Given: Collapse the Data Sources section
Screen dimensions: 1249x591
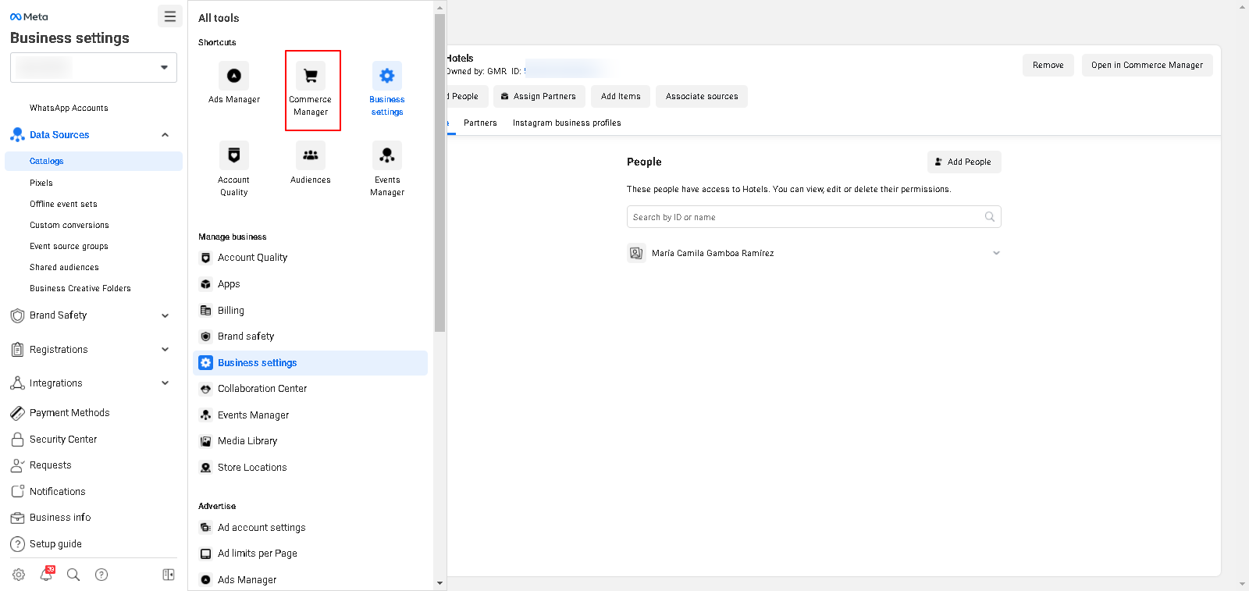Looking at the screenshot, I should (165, 135).
